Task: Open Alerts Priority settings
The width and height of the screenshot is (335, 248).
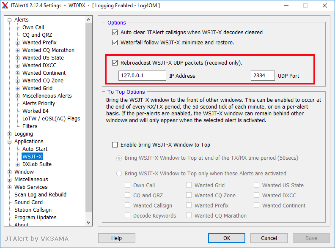Action: click(38, 103)
